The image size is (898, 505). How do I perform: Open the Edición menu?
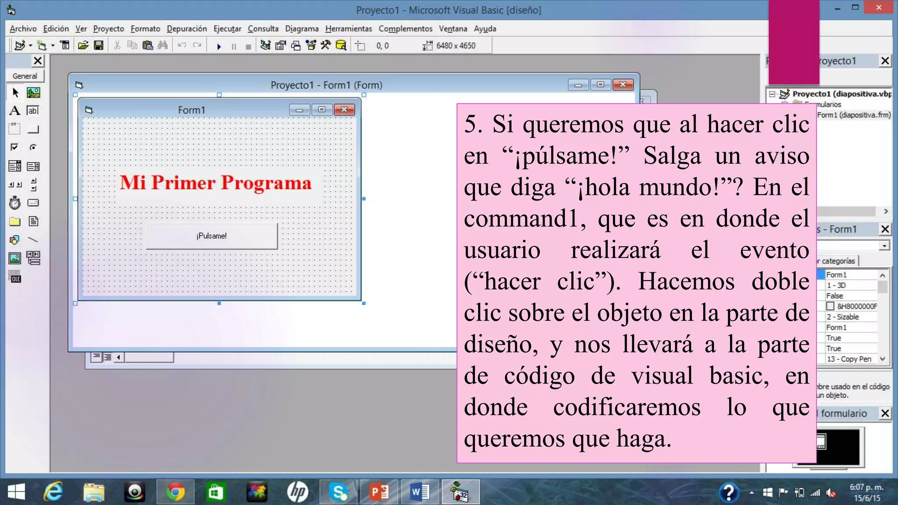click(56, 28)
